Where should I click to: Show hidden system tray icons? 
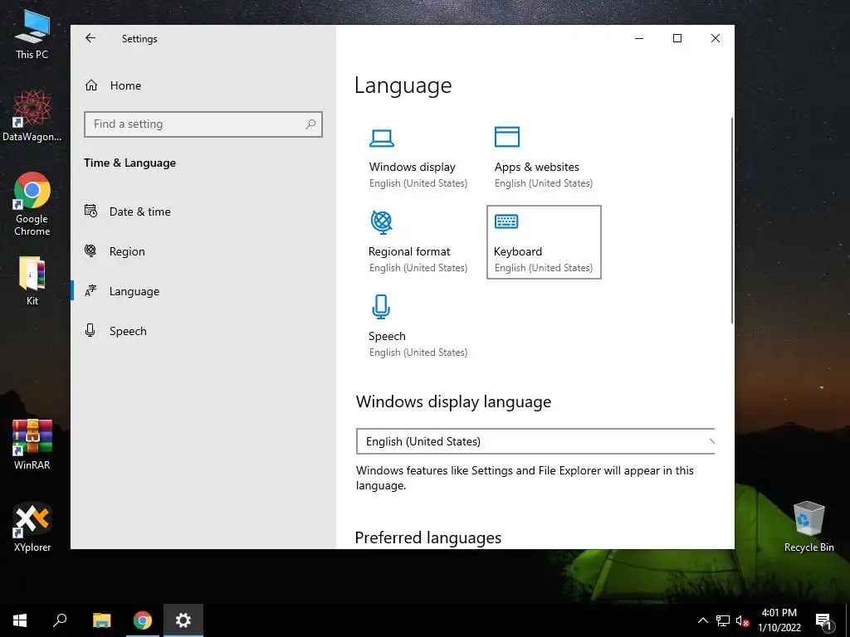click(702, 620)
